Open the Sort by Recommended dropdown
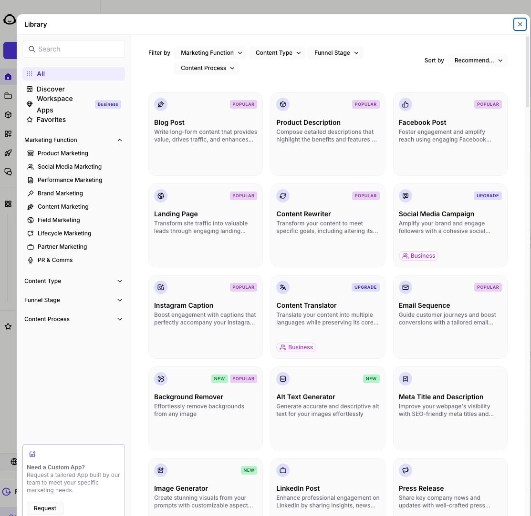531x516 pixels. tap(478, 61)
